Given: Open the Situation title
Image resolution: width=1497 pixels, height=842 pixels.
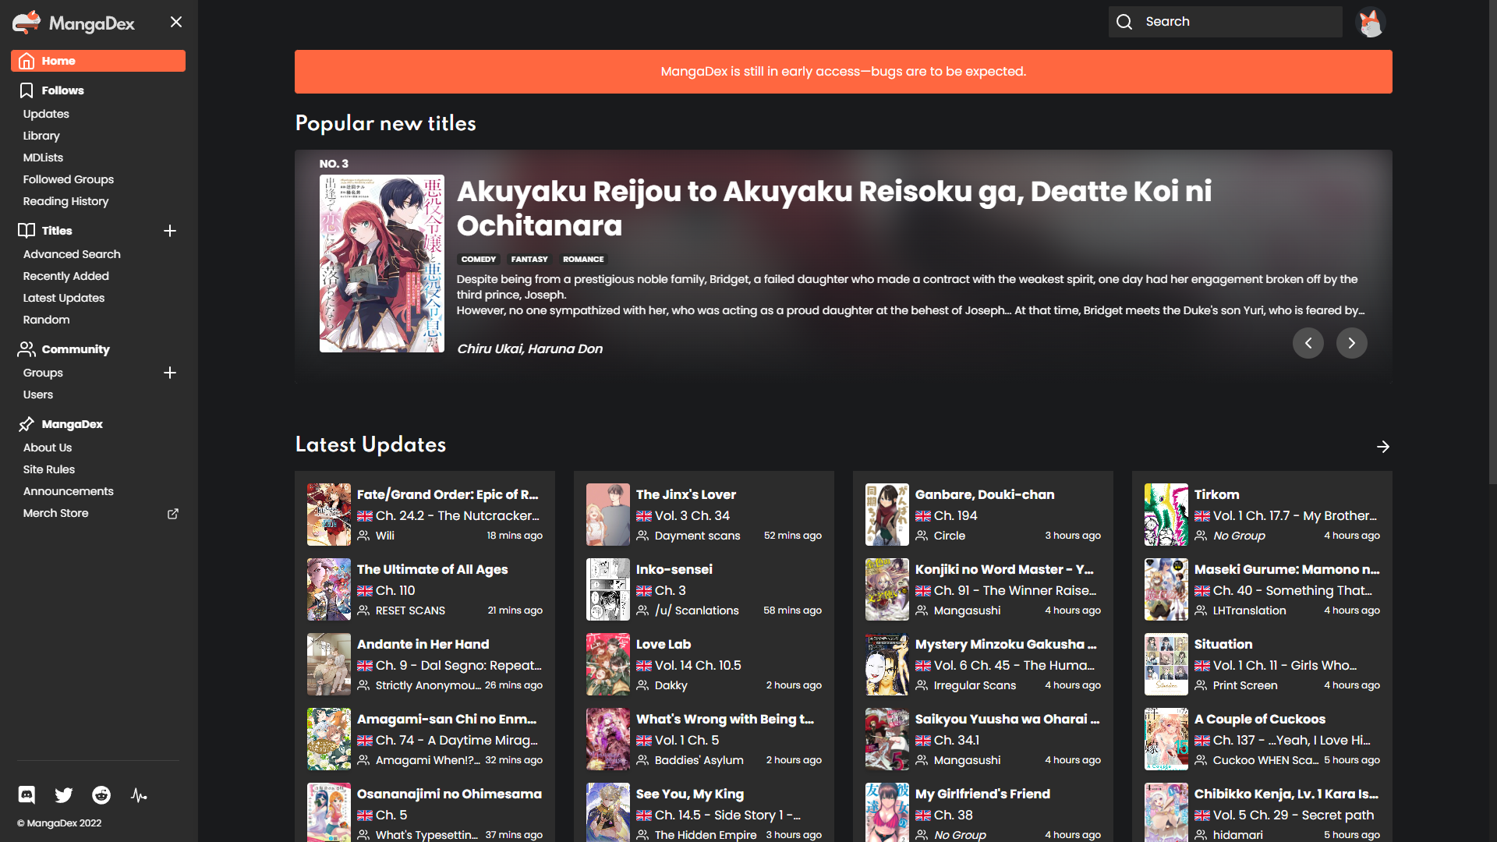Looking at the screenshot, I should click(1223, 644).
